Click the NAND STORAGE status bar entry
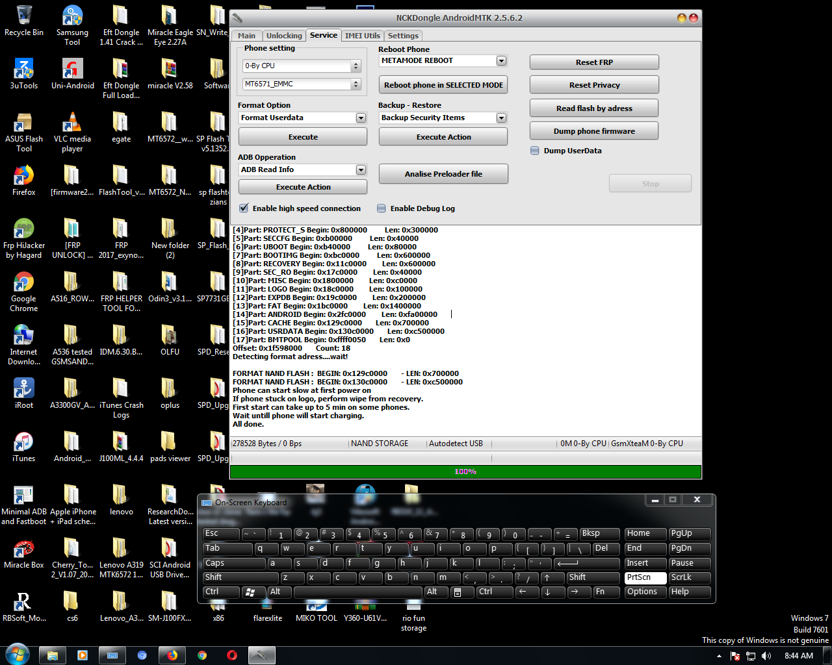This screenshot has height=665, width=832. coord(380,444)
